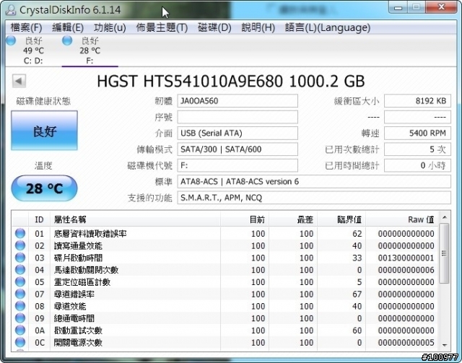Click the empty serial number field
The image size is (462, 363).
click(237, 117)
